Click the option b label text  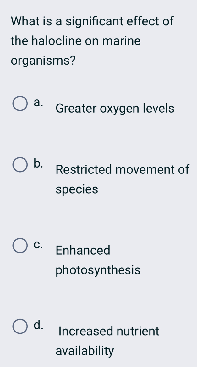(38, 162)
